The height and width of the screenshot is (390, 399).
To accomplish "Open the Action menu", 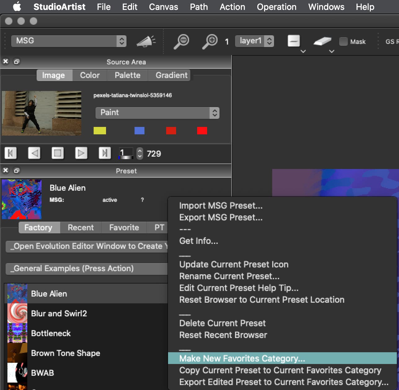I will [x=232, y=7].
